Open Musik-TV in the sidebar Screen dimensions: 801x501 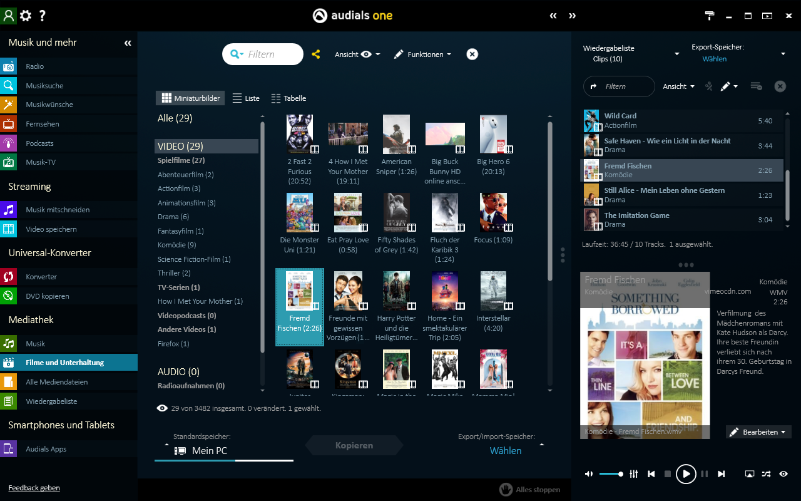tap(69, 162)
